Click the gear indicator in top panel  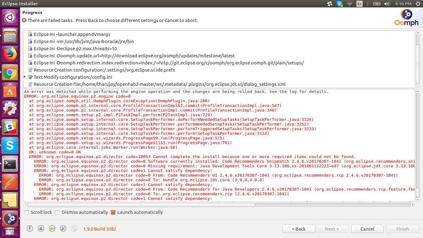coord(330,4)
